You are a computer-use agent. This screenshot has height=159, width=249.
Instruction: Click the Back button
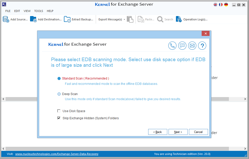pyautogui.click(x=158, y=132)
